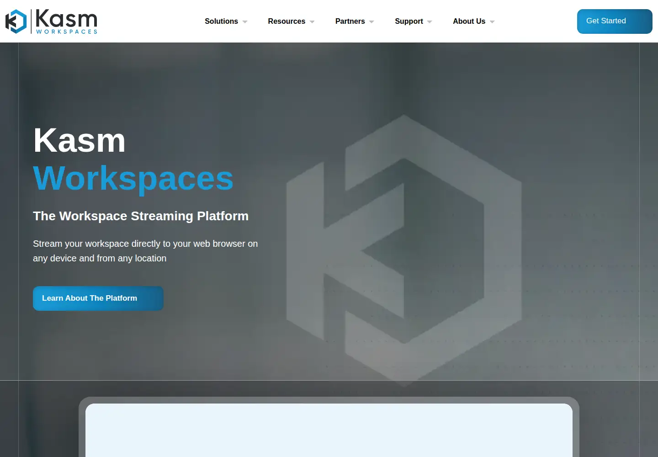Click the Kasm Workspaces logo

click(51, 21)
